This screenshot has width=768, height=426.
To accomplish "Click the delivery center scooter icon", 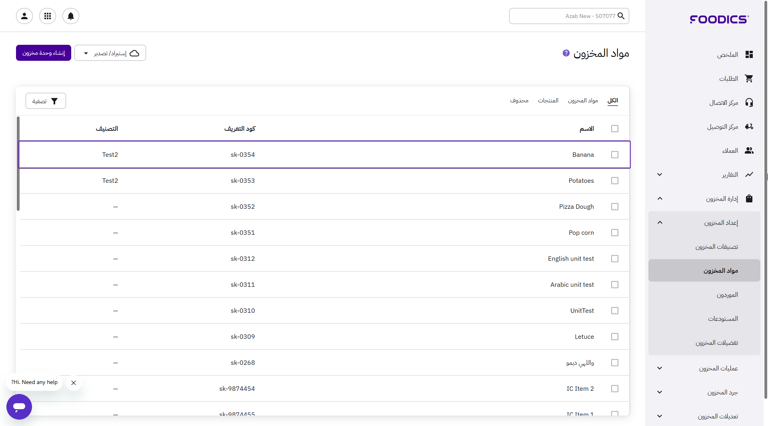I will pos(749,126).
